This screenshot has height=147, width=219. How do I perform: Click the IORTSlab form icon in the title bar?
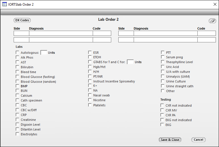[5, 4]
